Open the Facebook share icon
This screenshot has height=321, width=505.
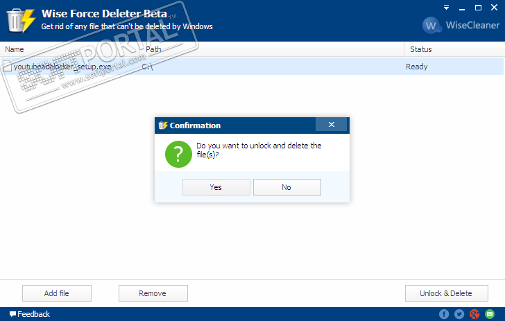coord(444,314)
